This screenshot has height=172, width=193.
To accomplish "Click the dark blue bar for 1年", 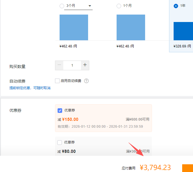I will tap(182, 31).
